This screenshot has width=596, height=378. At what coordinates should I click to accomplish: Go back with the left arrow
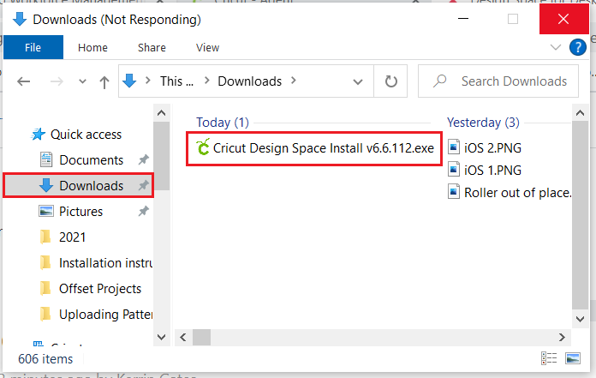click(x=24, y=81)
